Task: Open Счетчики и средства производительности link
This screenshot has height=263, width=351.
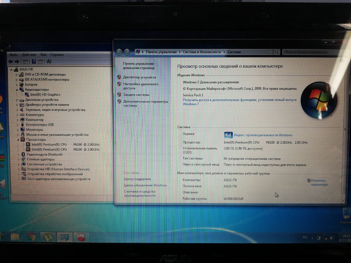Action: pos(140,193)
